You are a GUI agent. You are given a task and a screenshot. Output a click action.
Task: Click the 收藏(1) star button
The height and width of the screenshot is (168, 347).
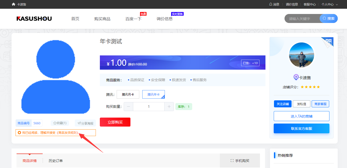[60, 123]
